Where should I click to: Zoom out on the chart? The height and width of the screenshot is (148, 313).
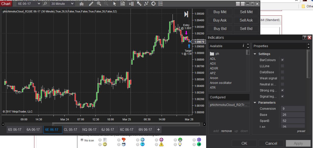(x=106, y=4)
